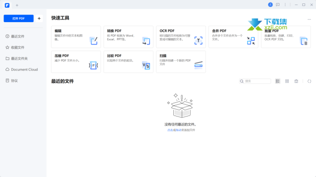Click the clear recent list icon
Image resolution: width=316 pixels, height=177 pixels.
296,81
